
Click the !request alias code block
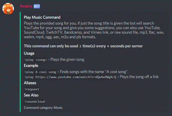coord(32,89)
